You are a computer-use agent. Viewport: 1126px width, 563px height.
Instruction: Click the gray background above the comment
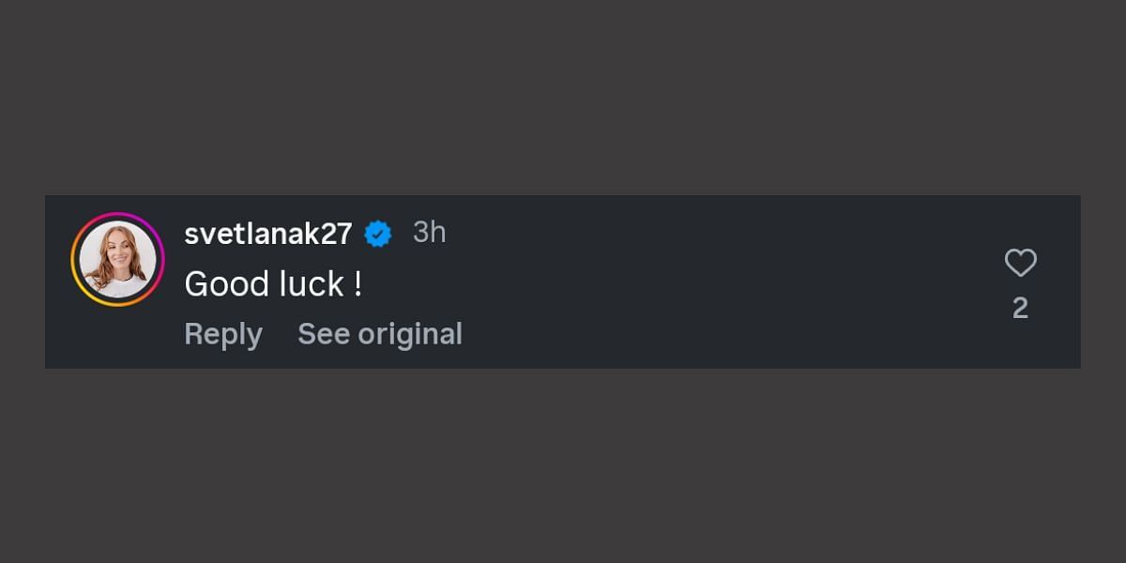(563, 94)
